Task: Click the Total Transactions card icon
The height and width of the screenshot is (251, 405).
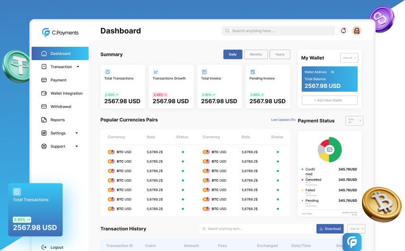Action: (108, 72)
